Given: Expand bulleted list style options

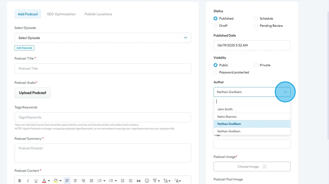Looking at the screenshot, I should [x=116, y=181].
